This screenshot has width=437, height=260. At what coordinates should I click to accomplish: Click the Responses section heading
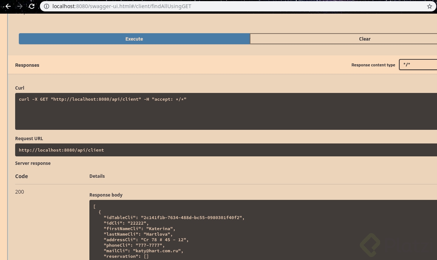click(27, 65)
